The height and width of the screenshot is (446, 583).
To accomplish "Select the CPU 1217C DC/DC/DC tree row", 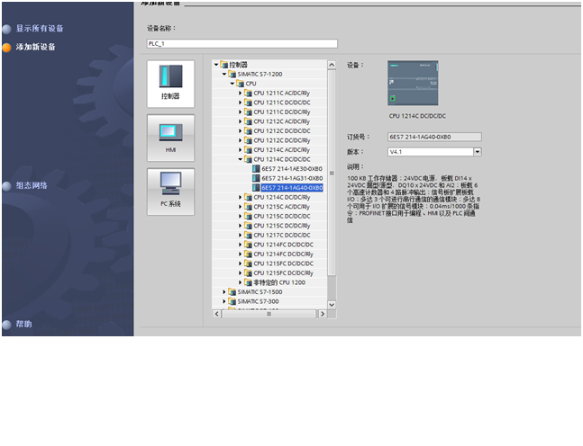I will (269, 236).
